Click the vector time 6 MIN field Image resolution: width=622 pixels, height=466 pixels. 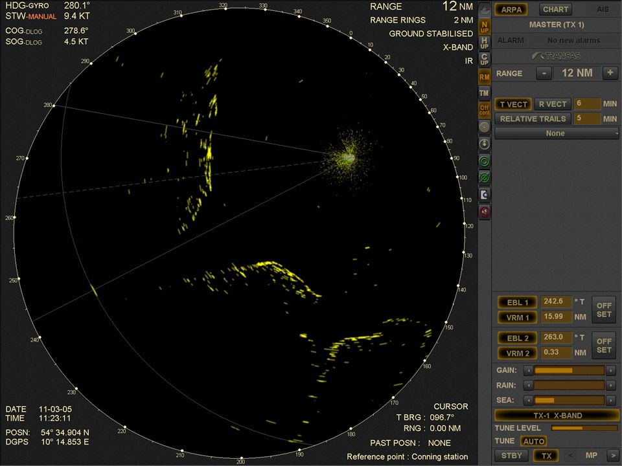point(587,104)
